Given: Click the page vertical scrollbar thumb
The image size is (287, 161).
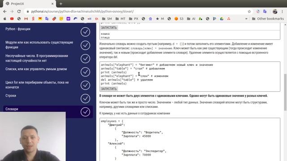Looking at the screenshot, I should [285, 92].
